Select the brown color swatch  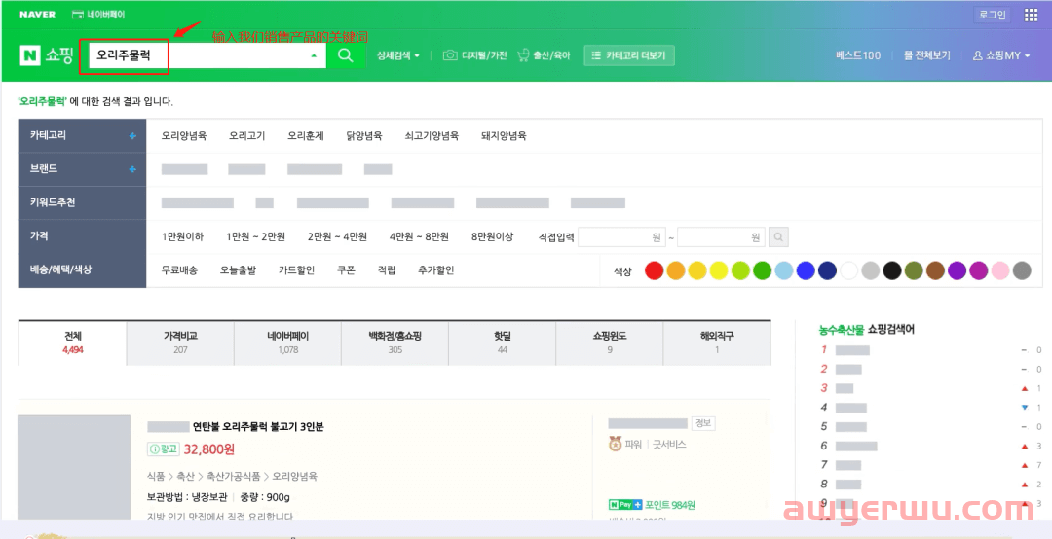935,270
